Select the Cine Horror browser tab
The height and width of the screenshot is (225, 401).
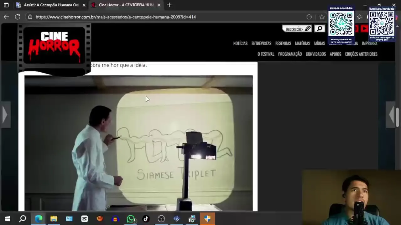126,5
